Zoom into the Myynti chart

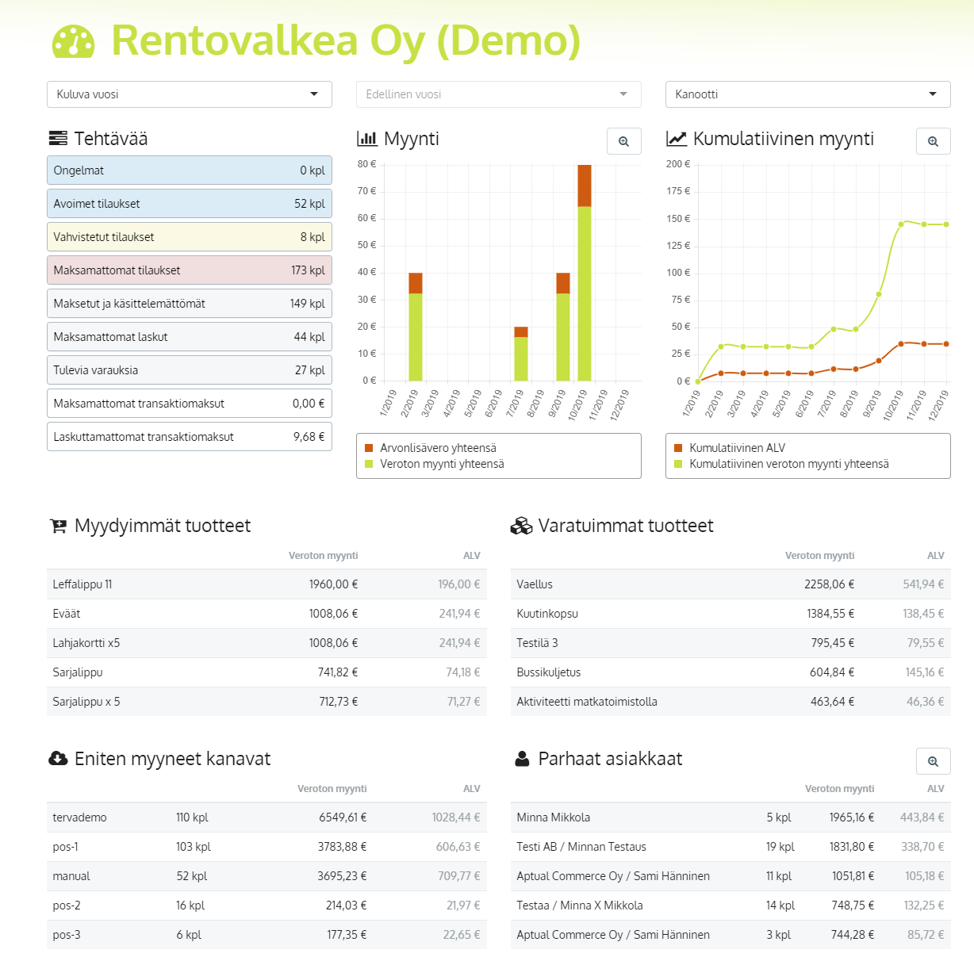tap(623, 141)
